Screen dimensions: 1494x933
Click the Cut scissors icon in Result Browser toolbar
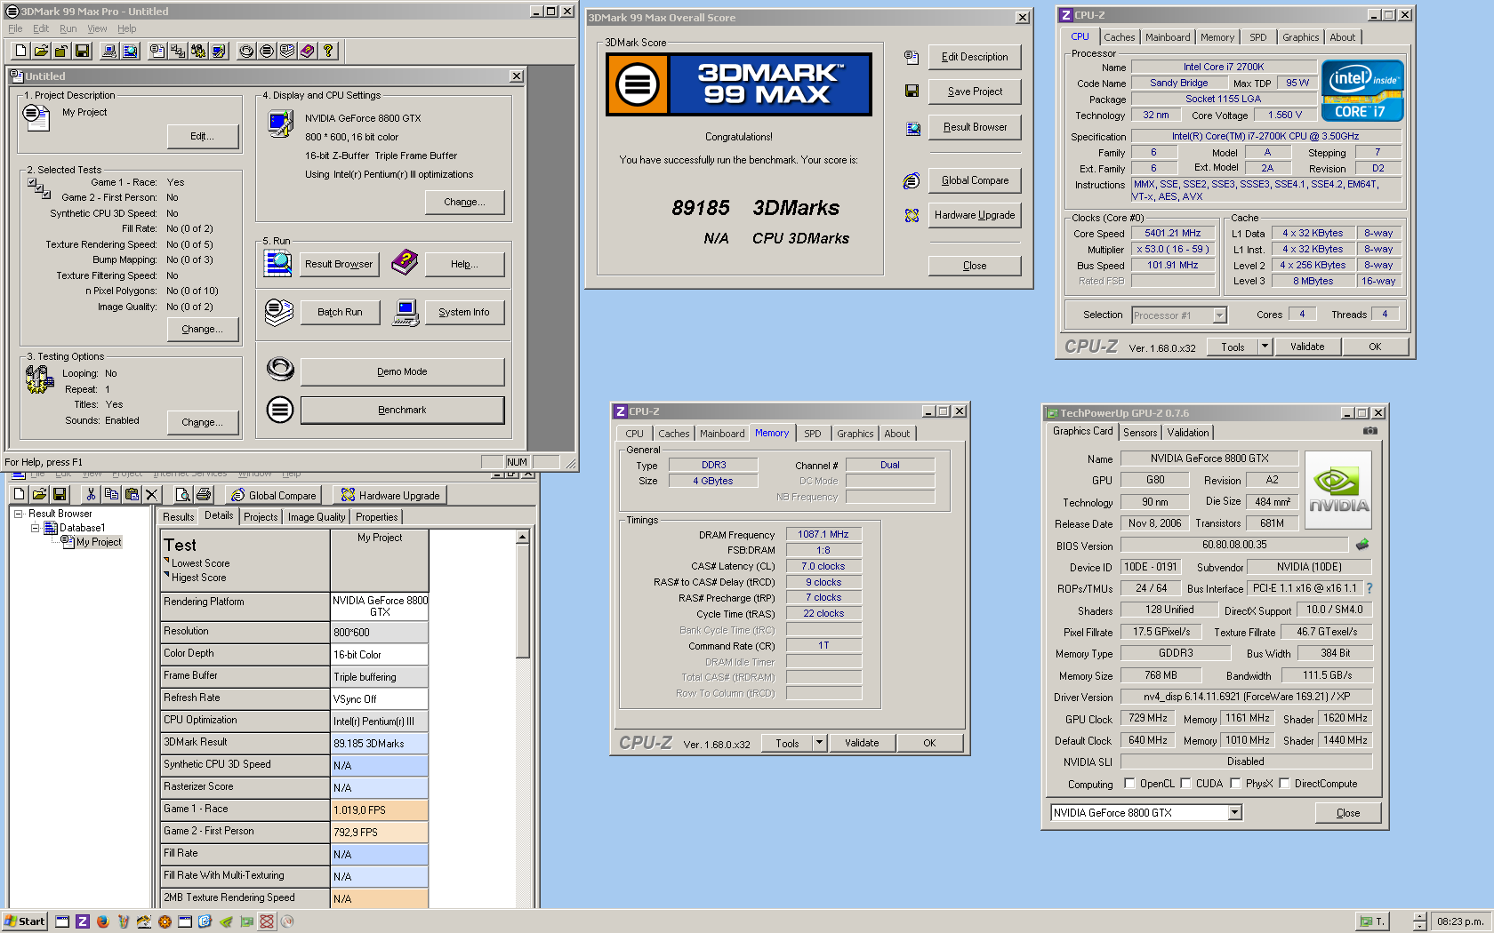[91, 494]
